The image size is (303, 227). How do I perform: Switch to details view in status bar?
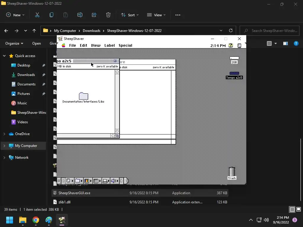(292, 210)
